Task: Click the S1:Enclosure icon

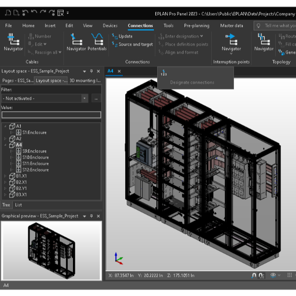Action: pyautogui.click(x=18, y=132)
